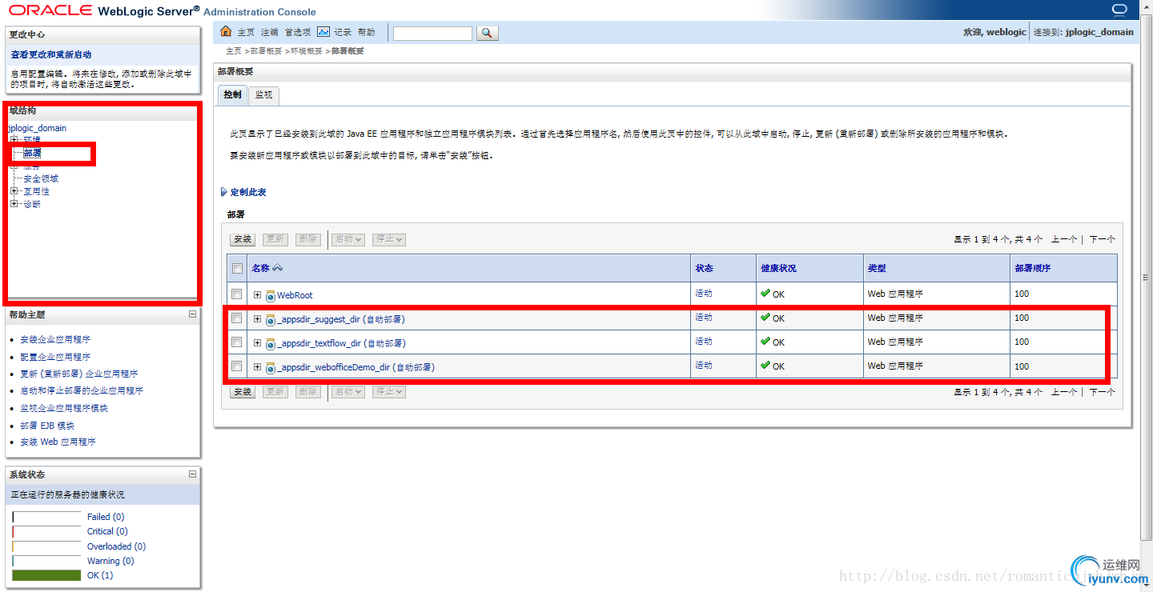Click the record chart icon beside 记录
This screenshot has width=1153, height=592.
(323, 32)
